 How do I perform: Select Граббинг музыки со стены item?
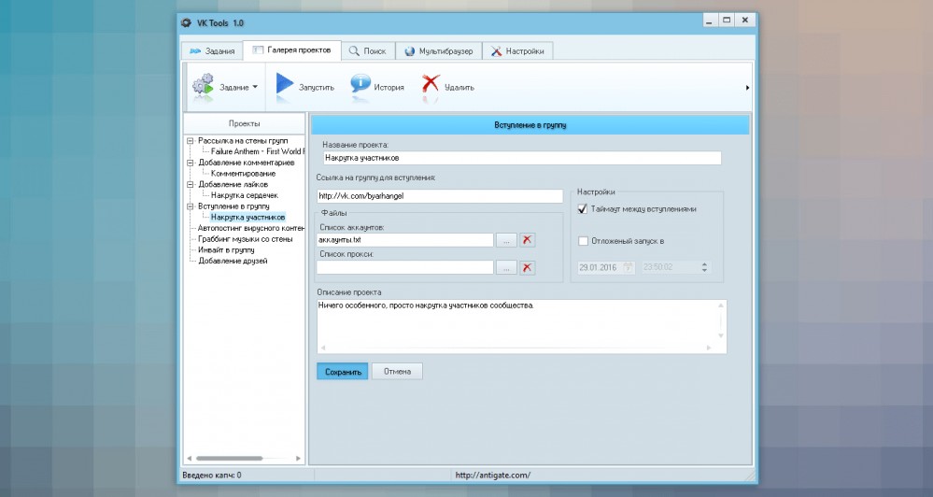tap(245, 238)
